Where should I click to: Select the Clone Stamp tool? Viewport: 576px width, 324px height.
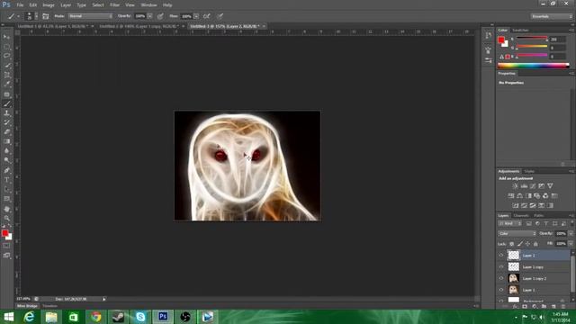click(x=6, y=113)
